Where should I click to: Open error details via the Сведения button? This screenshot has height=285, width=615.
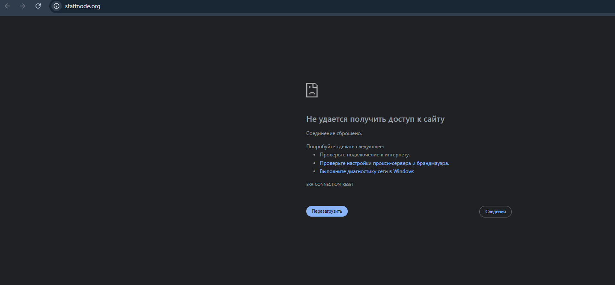click(x=495, y=211)
